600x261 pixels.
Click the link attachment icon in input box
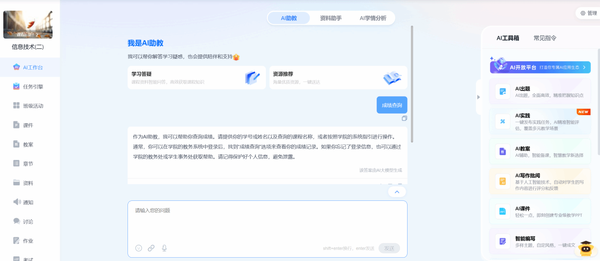pos(151,248)
